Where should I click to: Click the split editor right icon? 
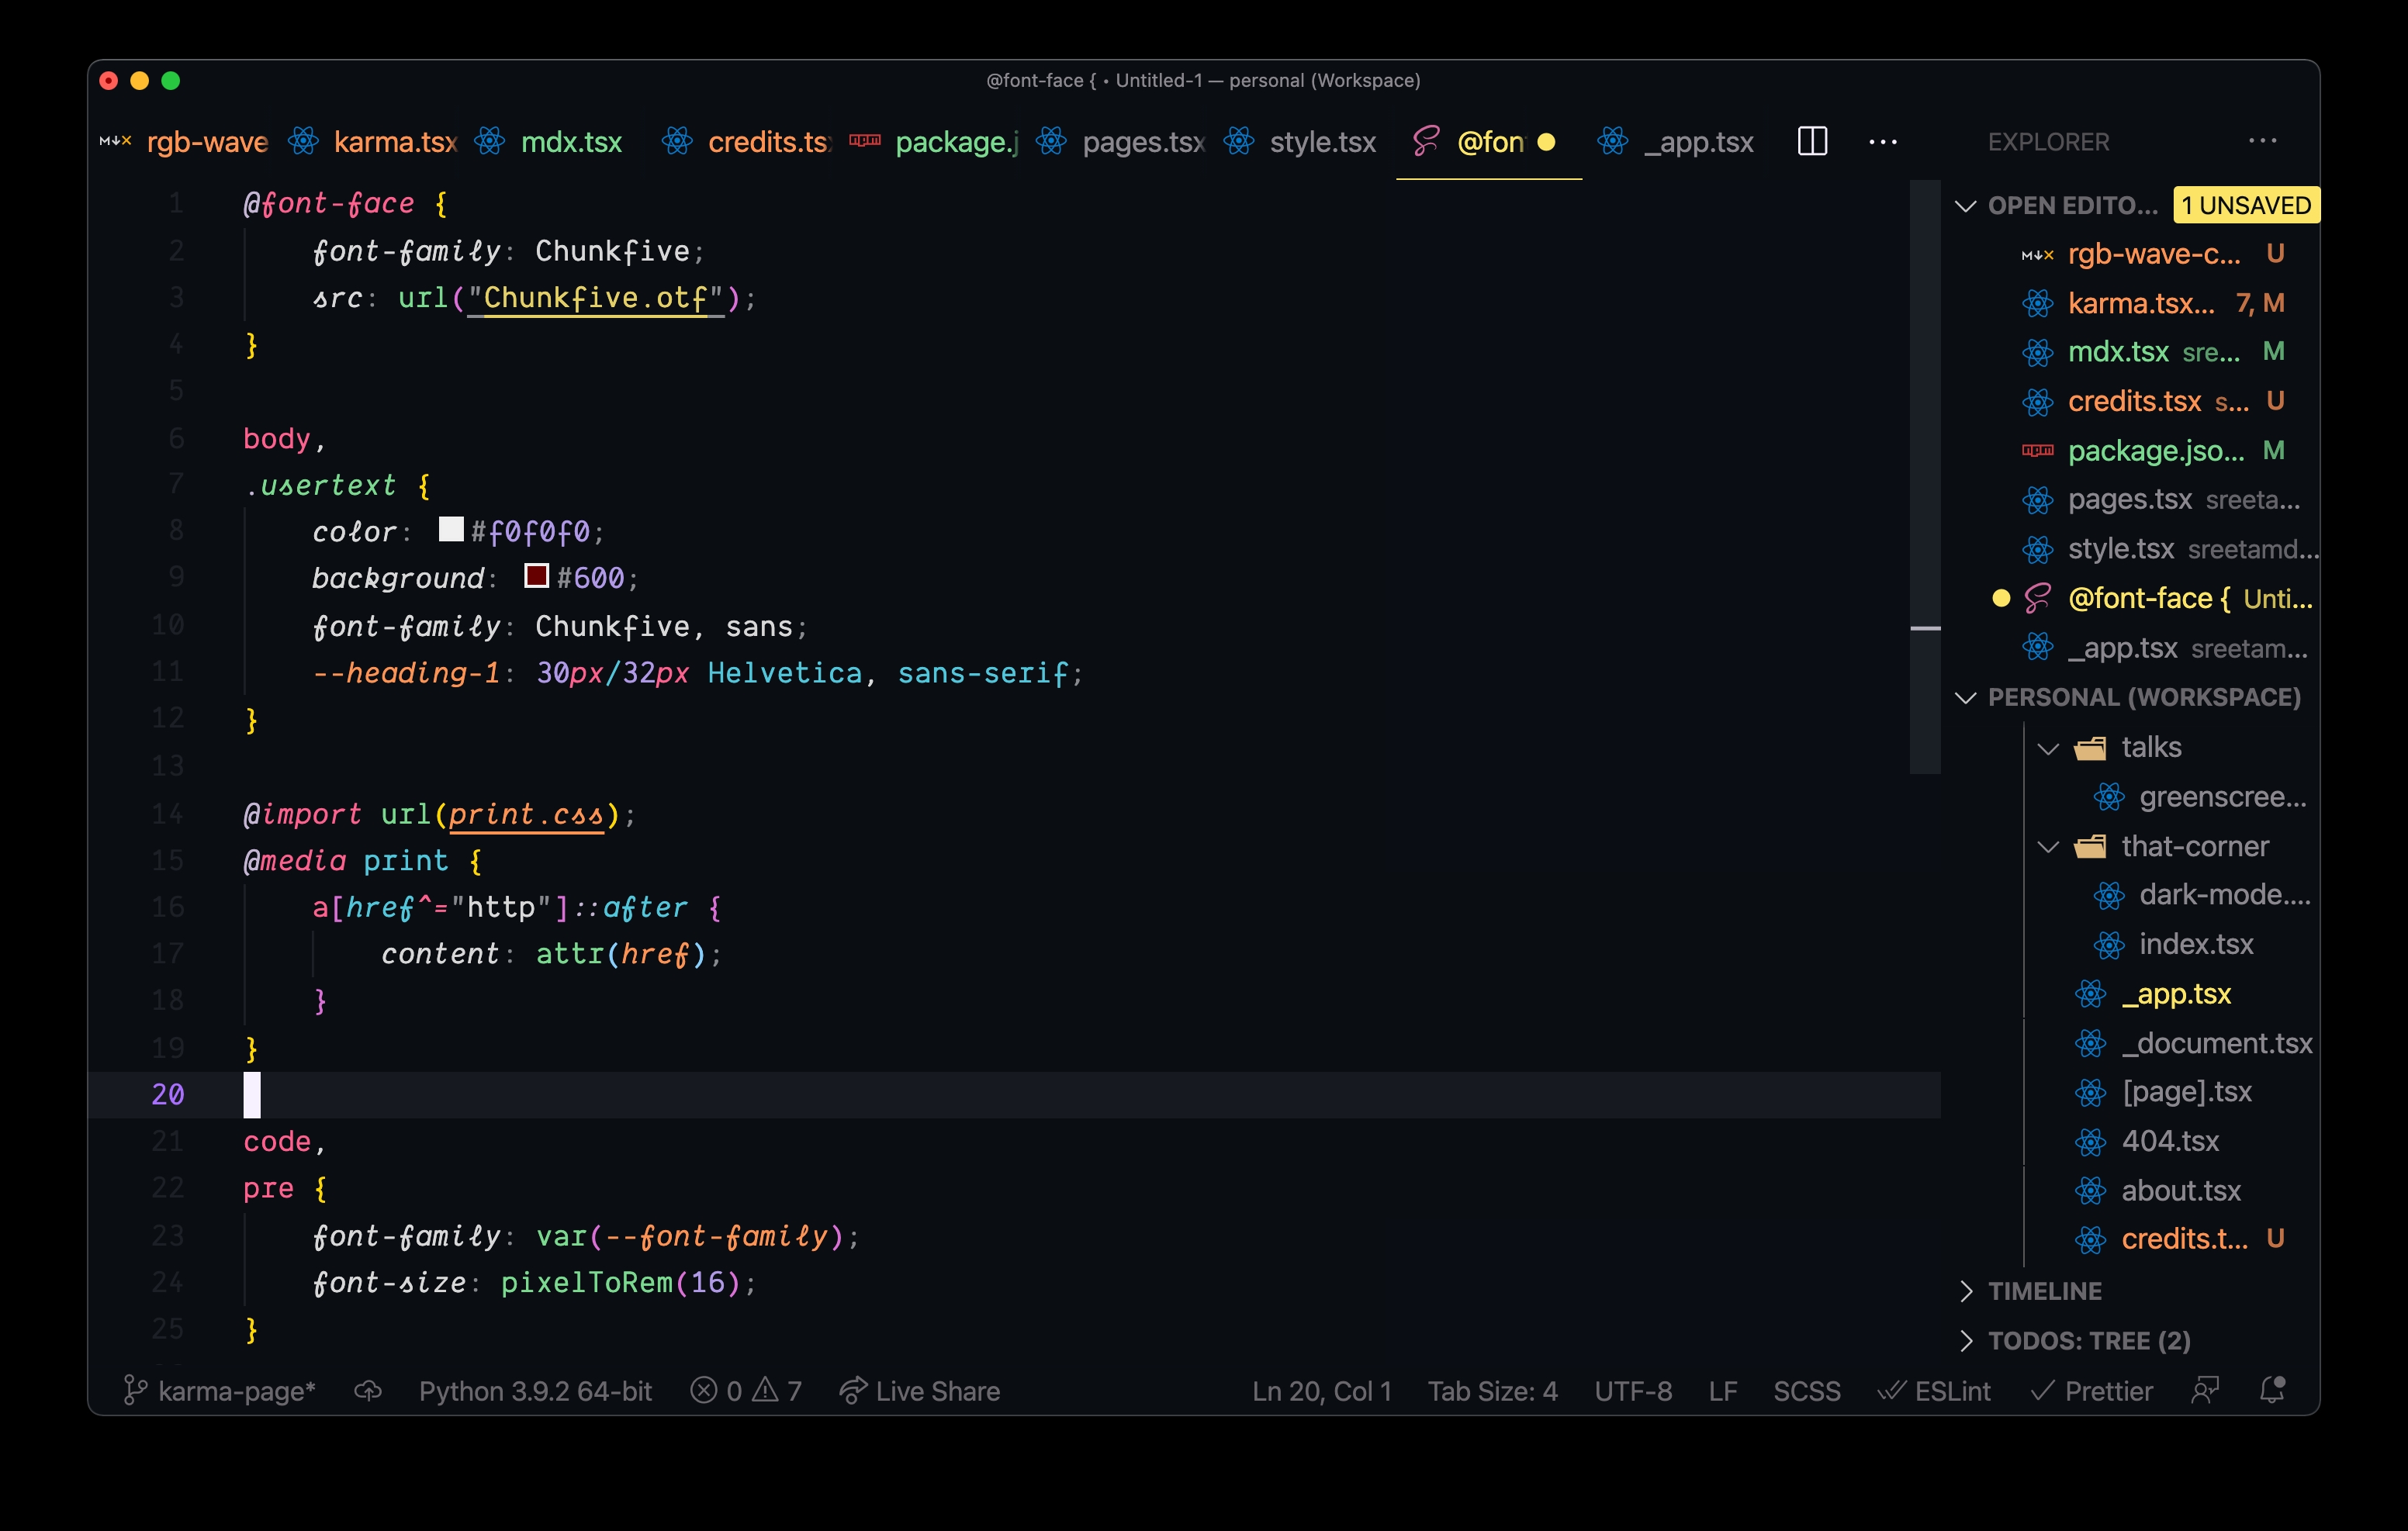1812,142
